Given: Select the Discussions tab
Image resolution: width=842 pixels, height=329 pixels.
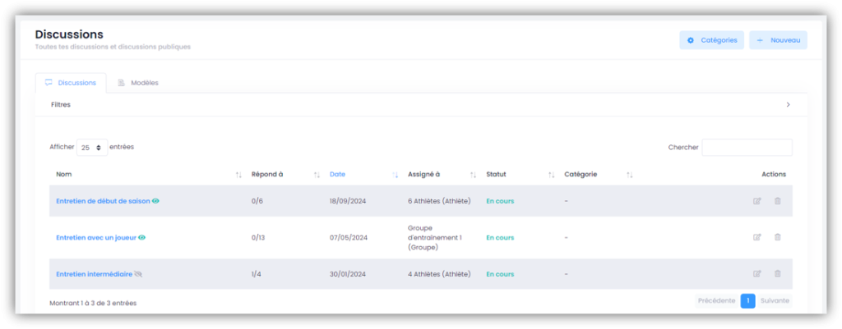Looking at the screenshot, I should [71, 83].
